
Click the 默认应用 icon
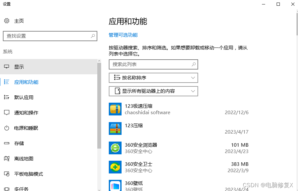(x=7, y=97)
